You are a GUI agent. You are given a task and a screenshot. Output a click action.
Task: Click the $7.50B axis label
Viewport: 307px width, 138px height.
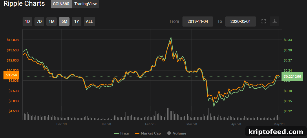click(x=14, y=91)
